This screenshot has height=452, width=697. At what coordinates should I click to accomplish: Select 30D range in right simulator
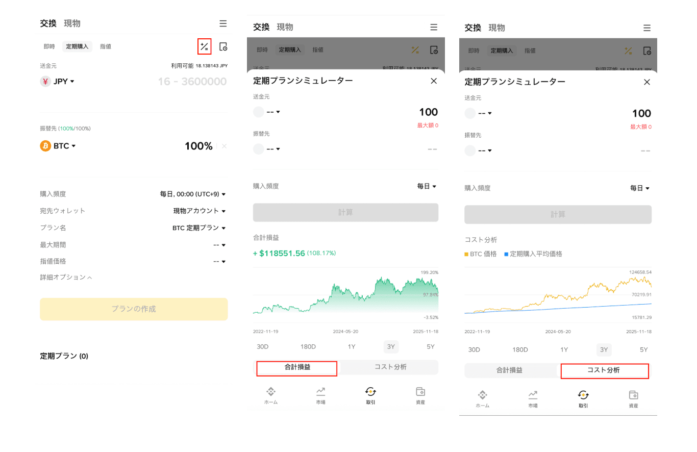tap(475, 350)
